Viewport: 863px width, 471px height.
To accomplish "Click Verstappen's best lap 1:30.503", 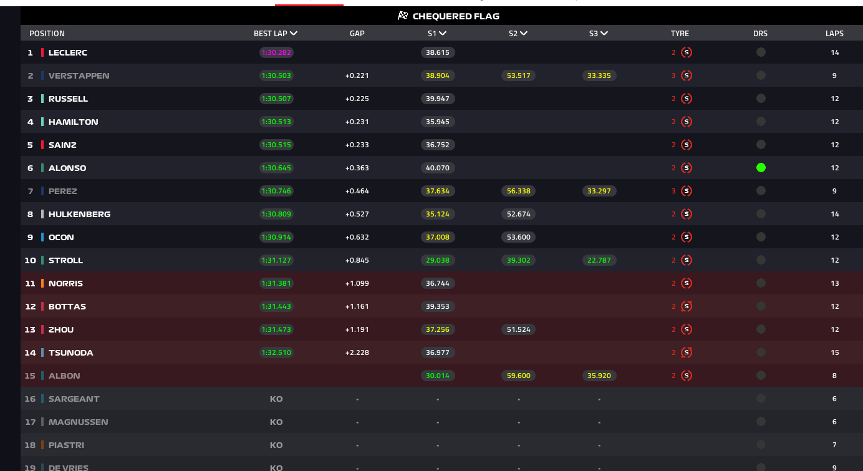I will pos(276,75).
